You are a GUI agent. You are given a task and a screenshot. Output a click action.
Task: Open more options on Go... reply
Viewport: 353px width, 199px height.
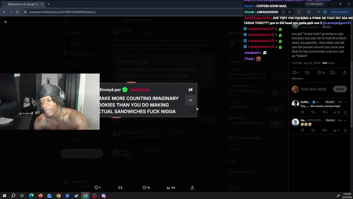pos(345,121)
